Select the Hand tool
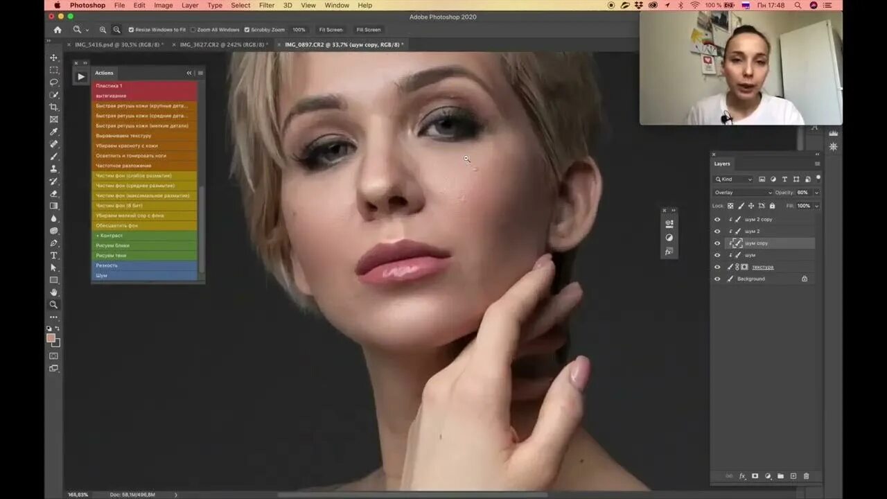Image resolution: width=887 pixels, height=499 pixels. (53, 292)
